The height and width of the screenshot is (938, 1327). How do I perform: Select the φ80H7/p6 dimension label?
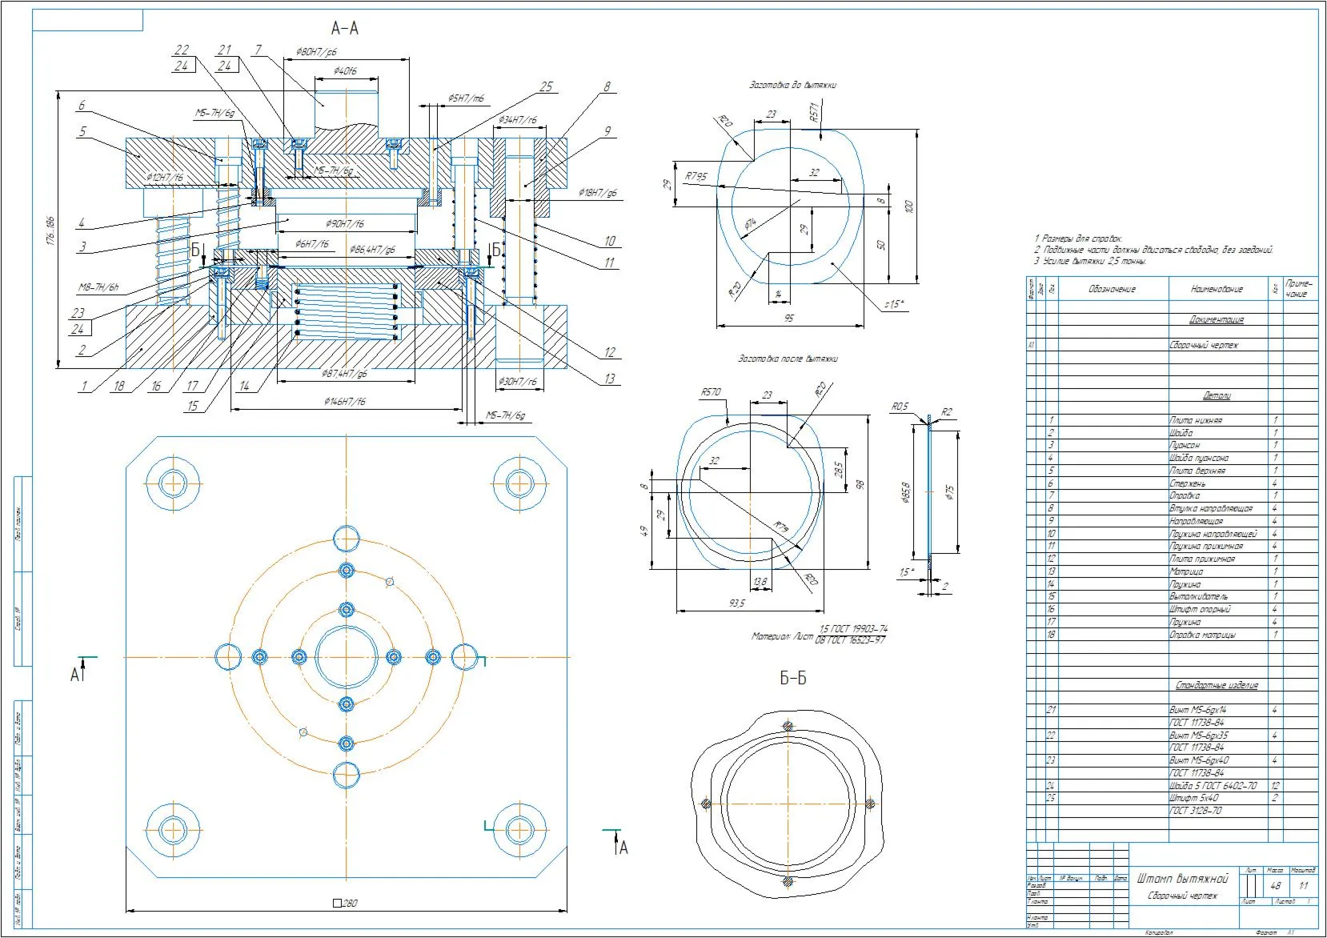point(315,52)
